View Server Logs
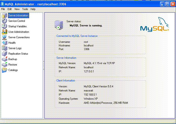 click(15, 48)
